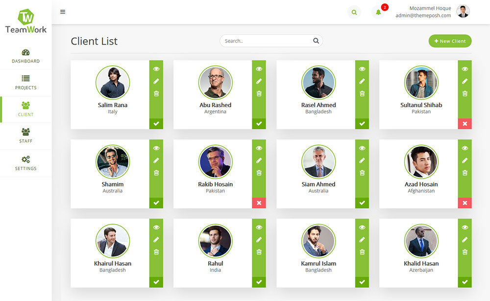Click the New Client button

pyautogui.click(x=450, y=41)
